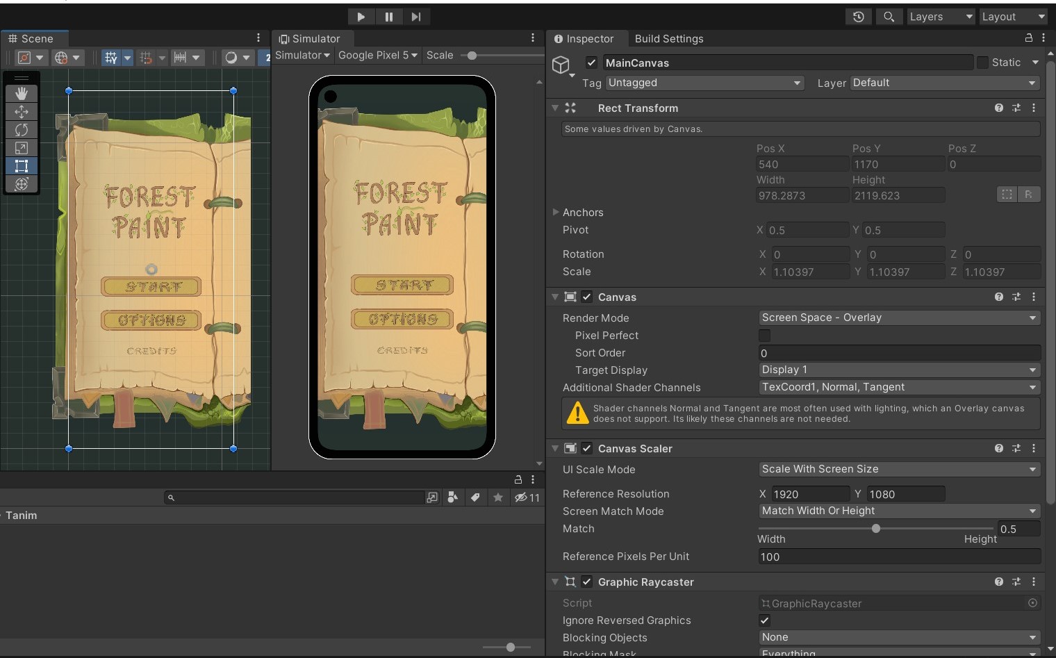The height and width of the screenshot is (658, 1056).
Task: Open Canvas component context menu dots
Action: (1034, 297)
